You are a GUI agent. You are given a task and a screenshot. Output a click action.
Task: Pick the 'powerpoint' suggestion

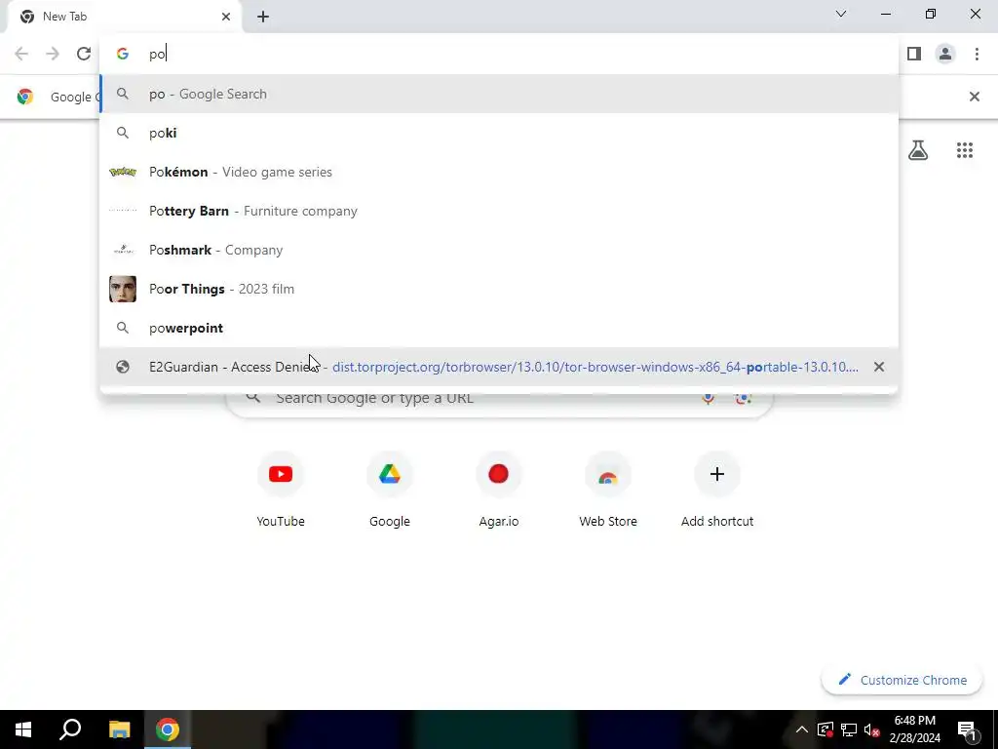tap(499, 328)
